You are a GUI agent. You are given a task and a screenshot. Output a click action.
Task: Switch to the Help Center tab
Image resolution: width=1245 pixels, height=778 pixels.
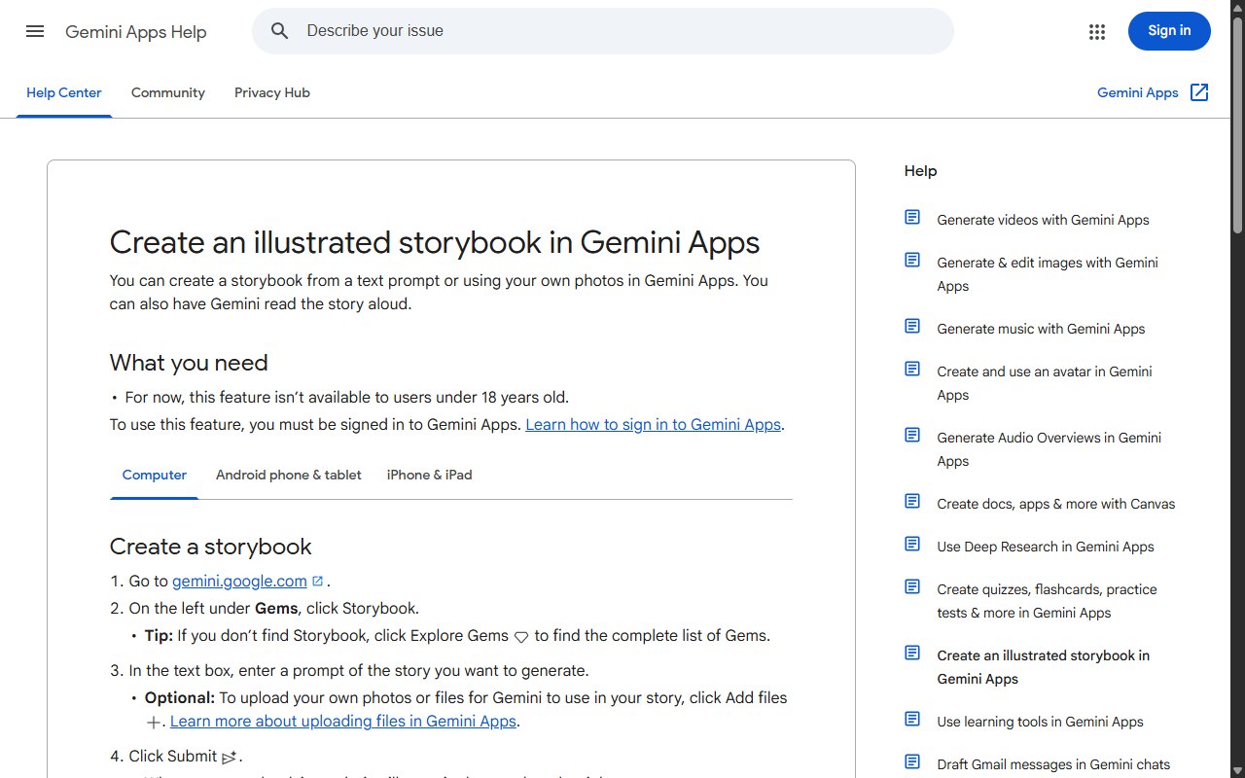[64, 93]
